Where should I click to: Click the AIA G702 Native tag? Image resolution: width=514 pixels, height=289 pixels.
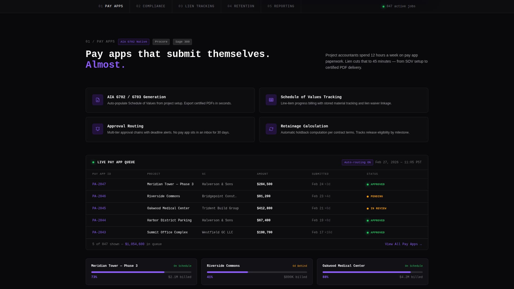pyautogui.click(x=134, y=42)
